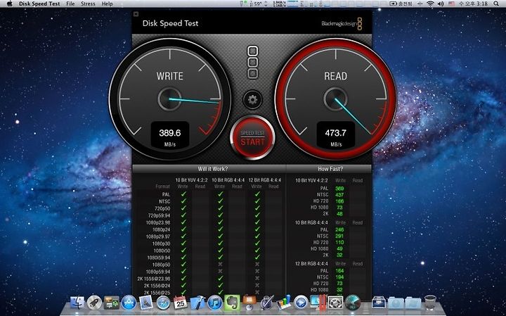Click the 10 Bit RGB PAL value 246
This screenshot has height=316, width=506.
[x=339, y=229]
